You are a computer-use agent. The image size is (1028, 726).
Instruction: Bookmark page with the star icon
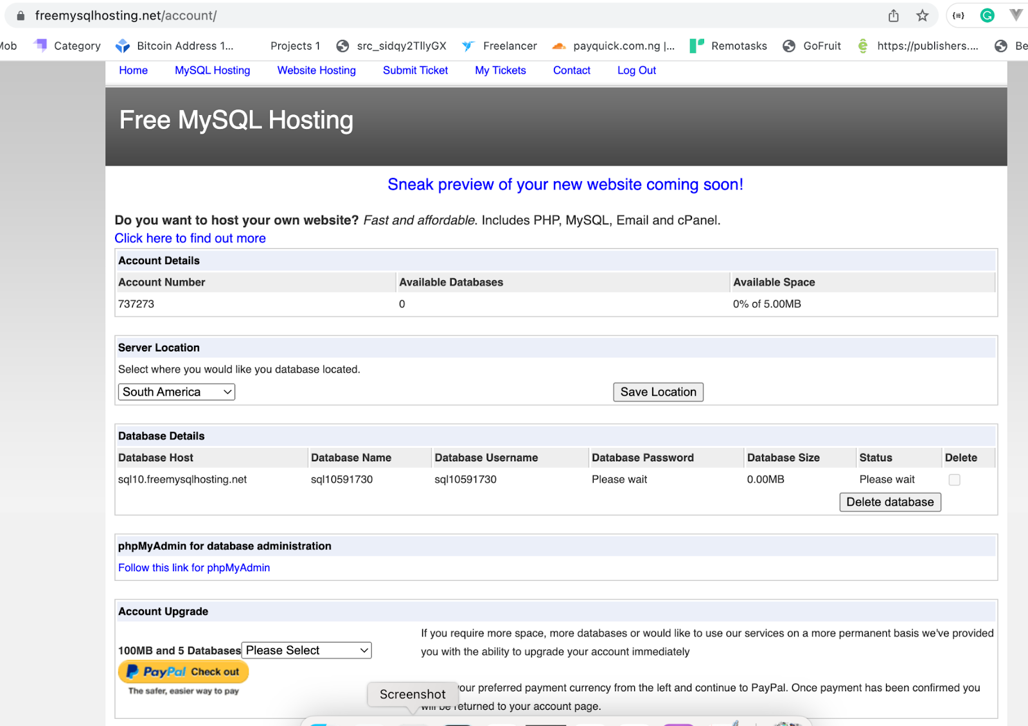pyautogui.click(x=923, y=15)
